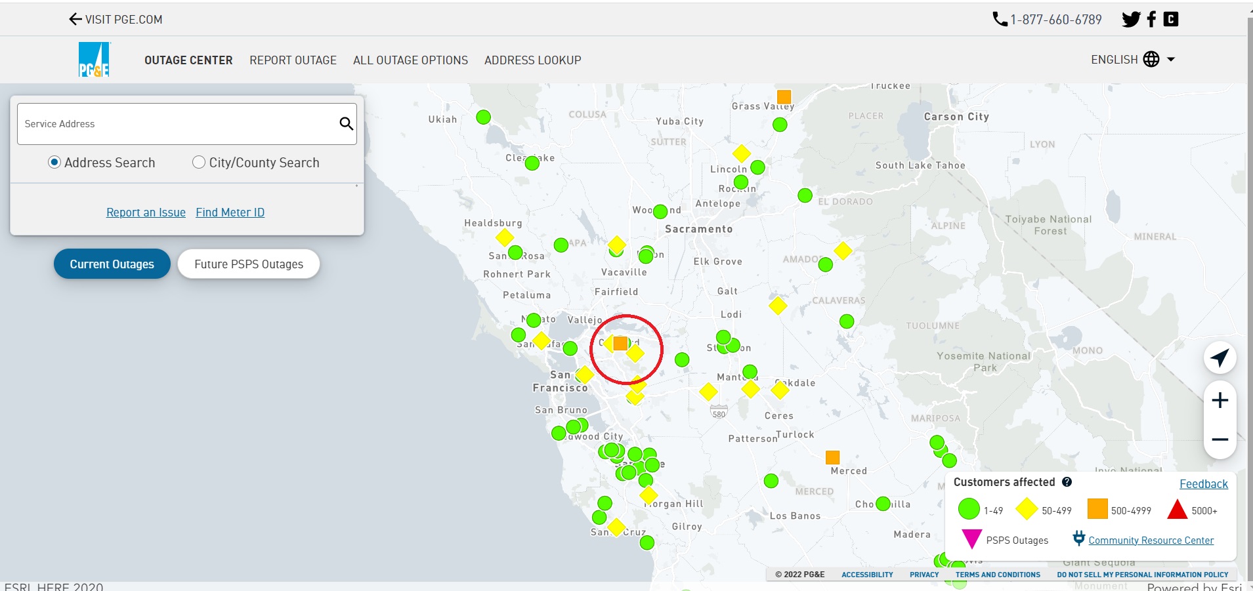Select the yellow diamond marker at Santa Cruz

(x=616, y=527)
